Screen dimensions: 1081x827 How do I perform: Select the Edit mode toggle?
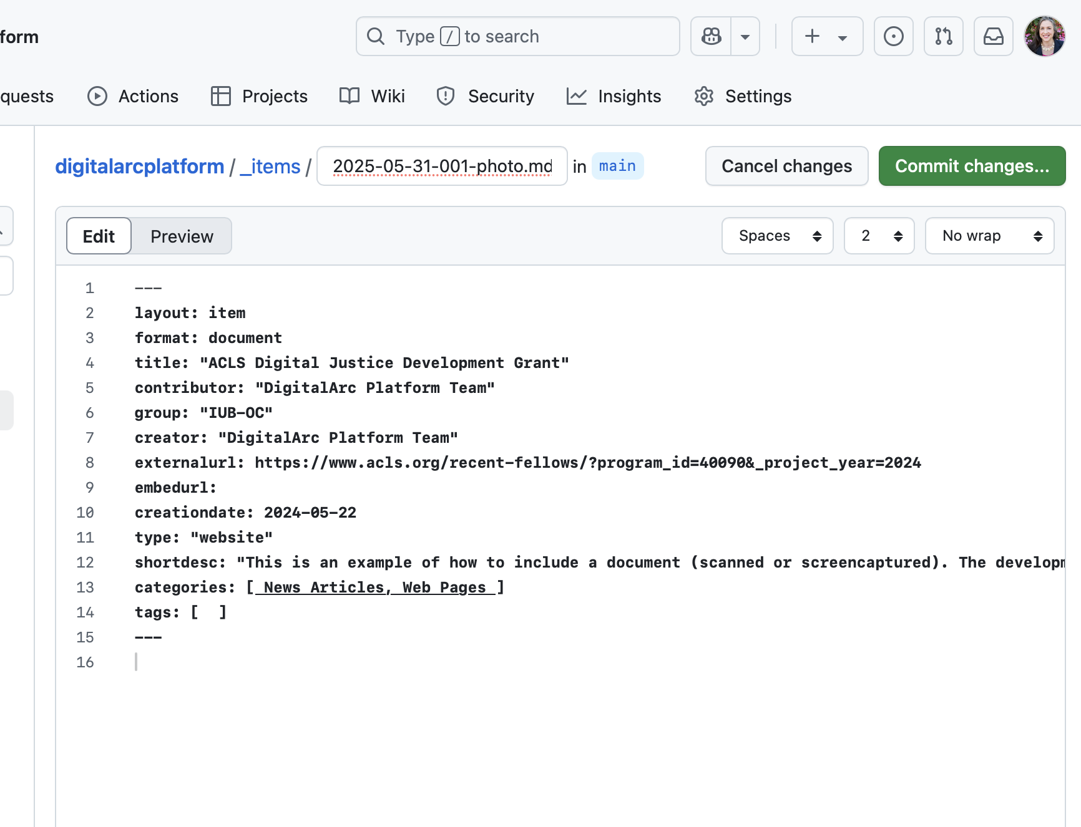click(99, 236)
